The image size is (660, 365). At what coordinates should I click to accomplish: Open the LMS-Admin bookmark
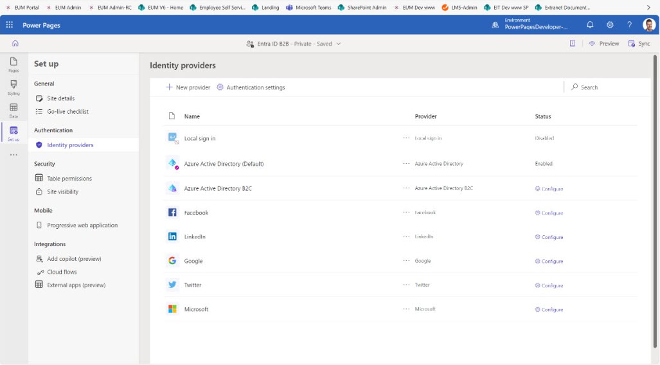point(459,7)
